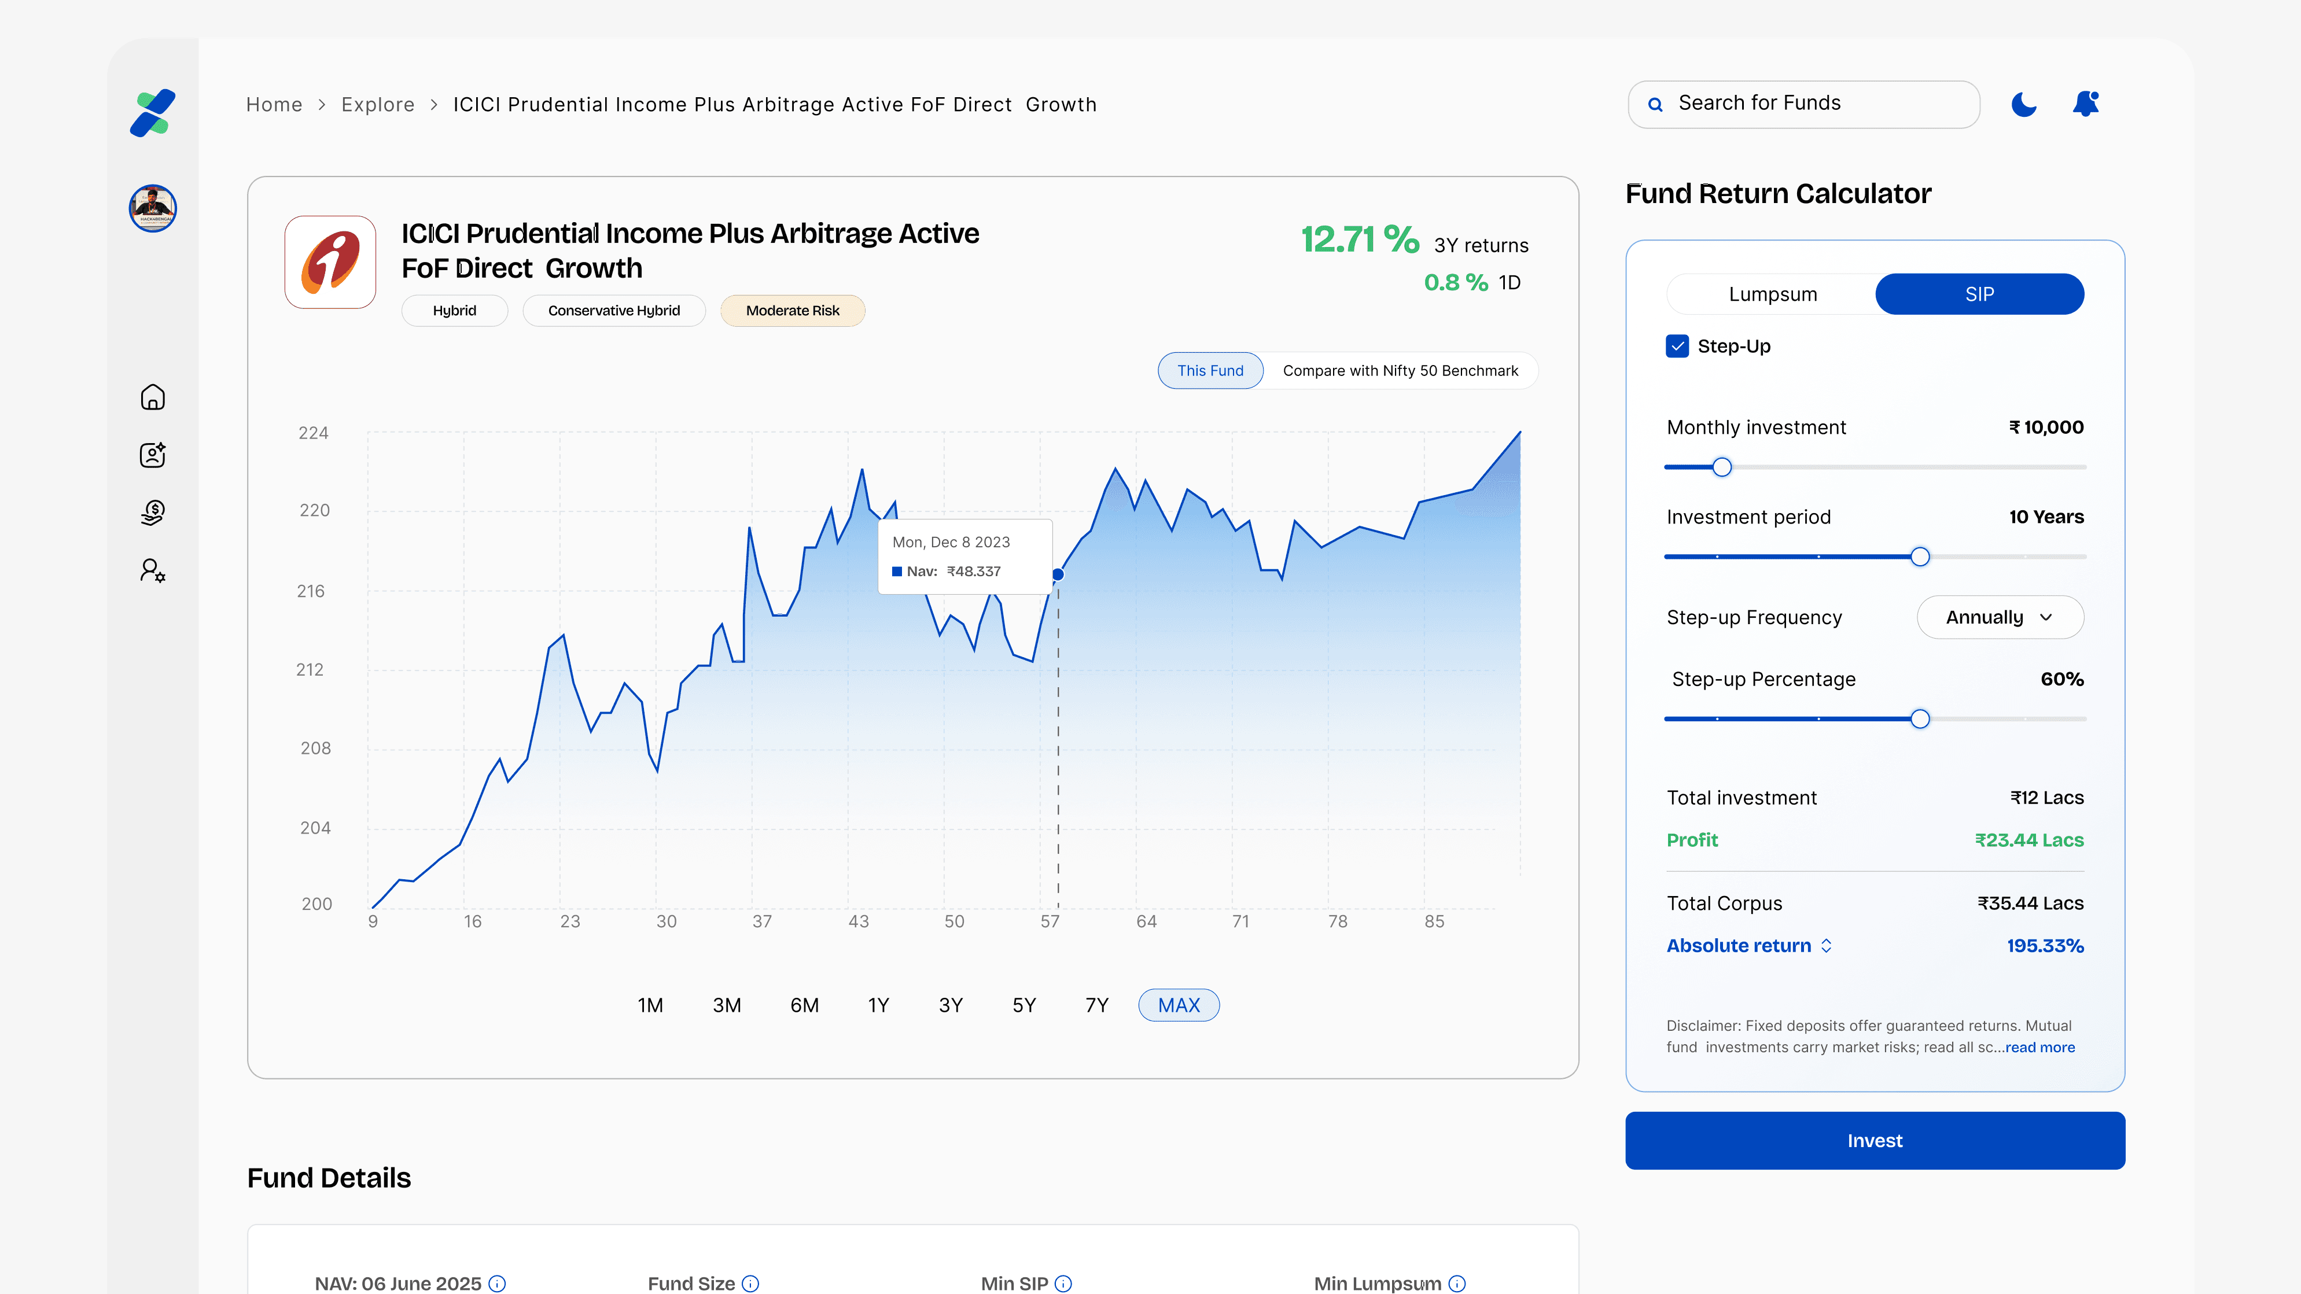The image size is (2301, 1294).
Task: Open the sidebar user settings icon
Action: click(x=153, y=571)
